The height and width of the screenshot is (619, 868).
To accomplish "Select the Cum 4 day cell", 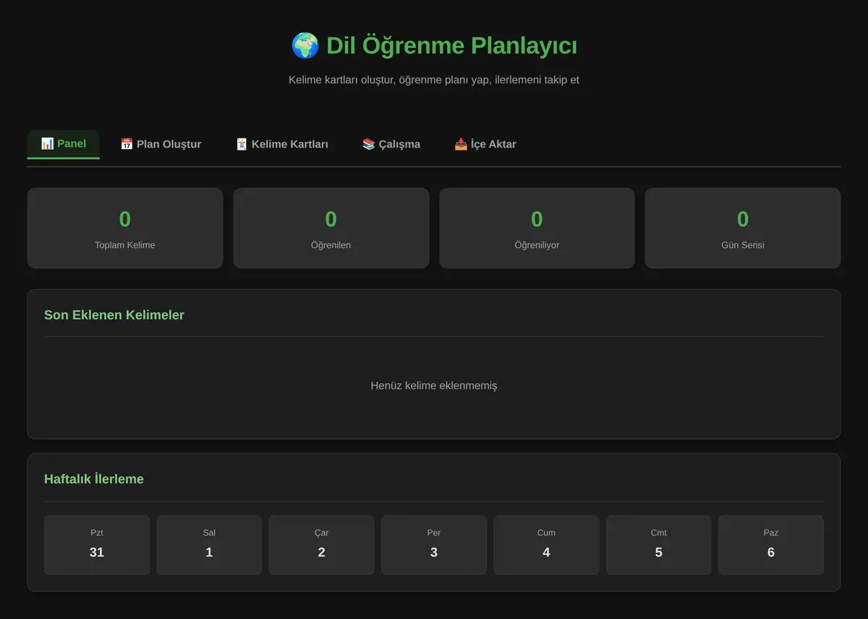I will 546,545.
